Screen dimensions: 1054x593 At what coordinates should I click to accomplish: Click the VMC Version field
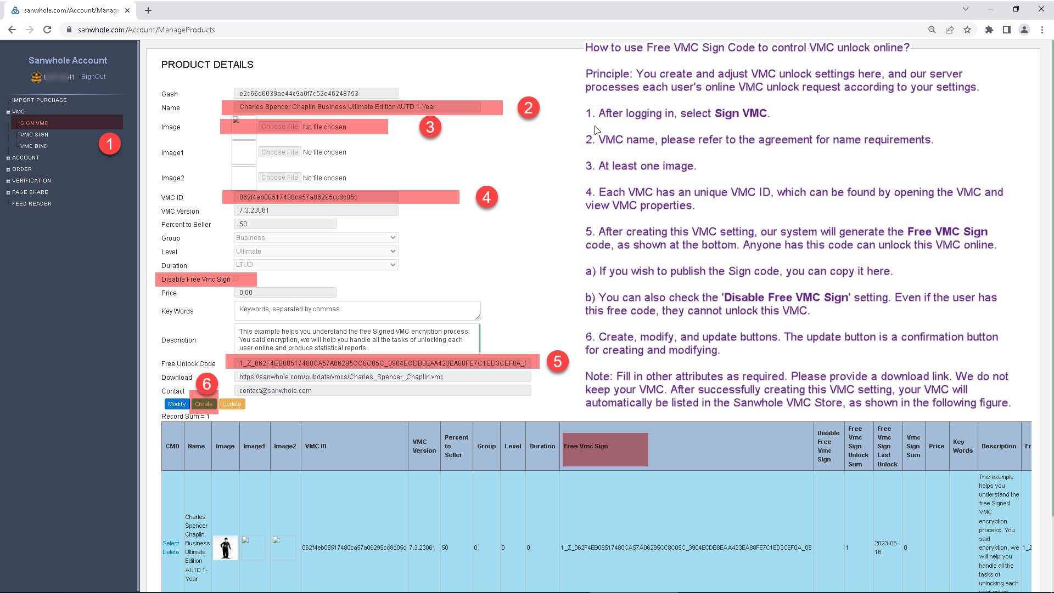[x=316, y=210]
